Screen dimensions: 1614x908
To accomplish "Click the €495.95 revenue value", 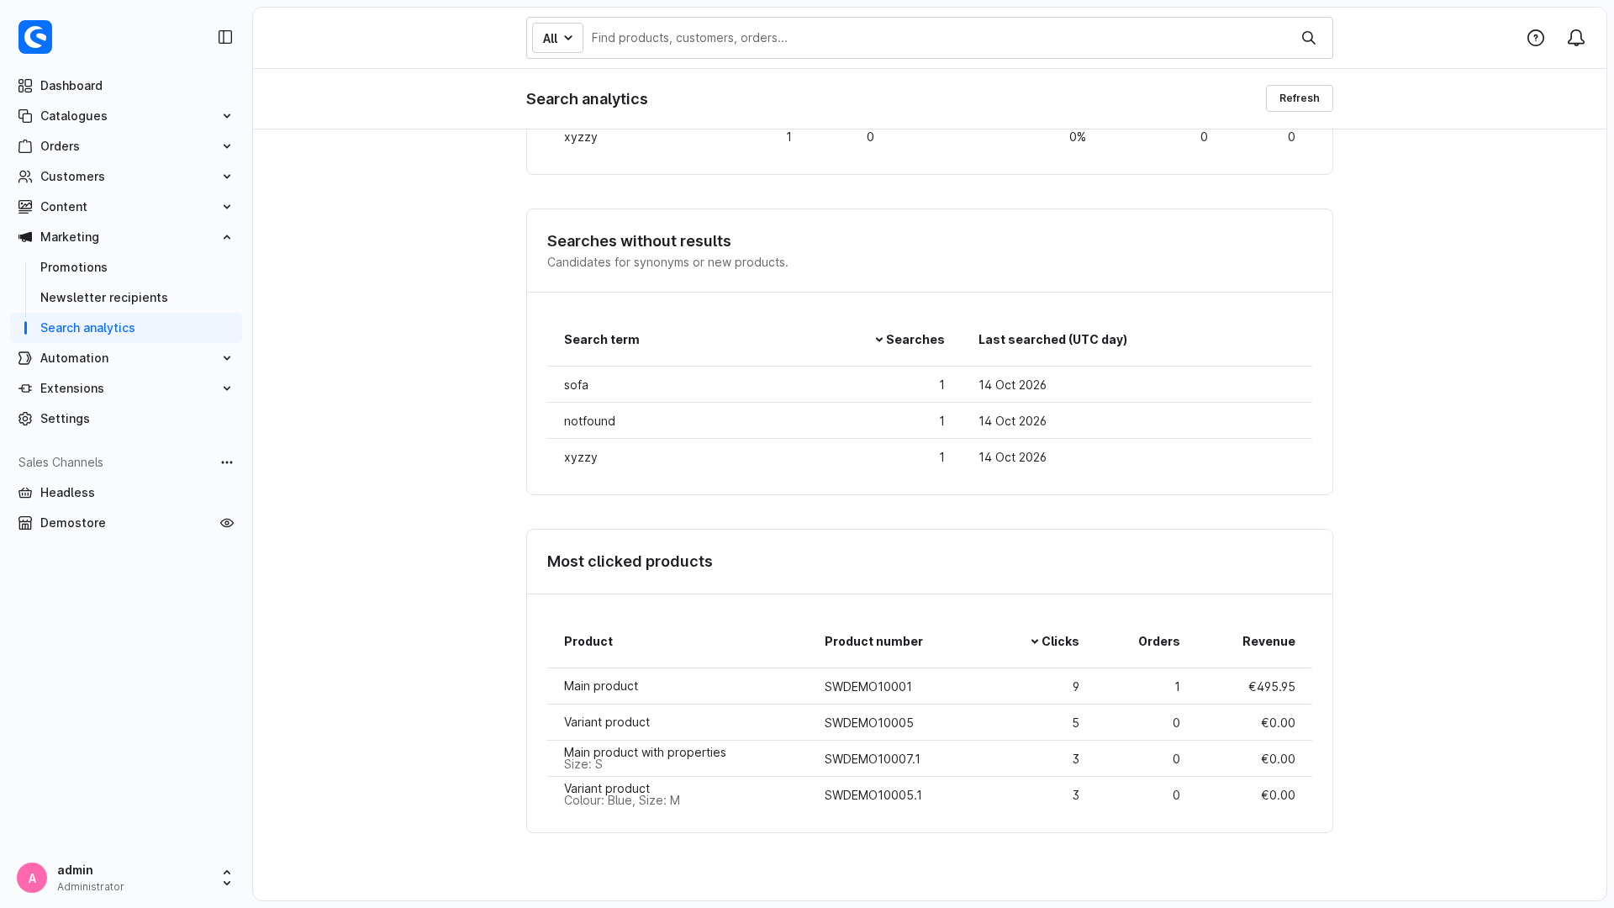I will tap(1271, 687).
